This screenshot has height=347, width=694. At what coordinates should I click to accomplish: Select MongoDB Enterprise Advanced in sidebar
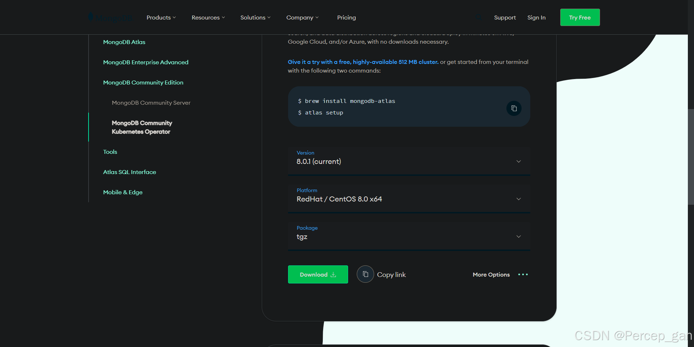click(146, 62)
